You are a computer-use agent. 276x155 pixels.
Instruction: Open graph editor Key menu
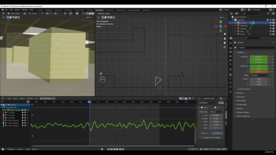point(36,99)
